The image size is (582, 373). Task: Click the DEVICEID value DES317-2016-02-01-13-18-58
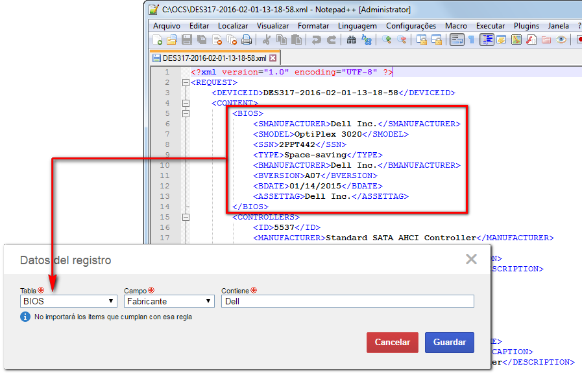[330, 93]
